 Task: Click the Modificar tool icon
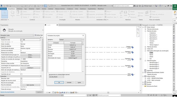[5, 14]
